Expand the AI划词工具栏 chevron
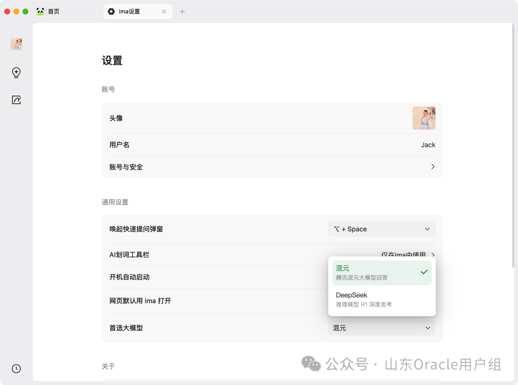518x385 pixels. pos(433,254)
